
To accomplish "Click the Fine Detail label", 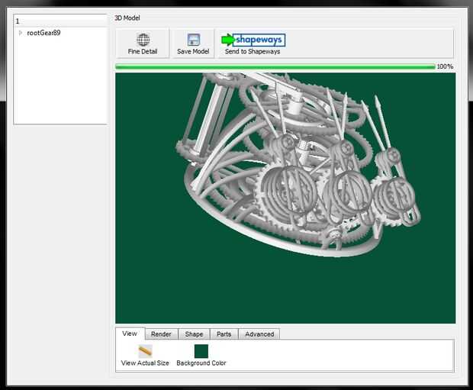I will [143, 52].
